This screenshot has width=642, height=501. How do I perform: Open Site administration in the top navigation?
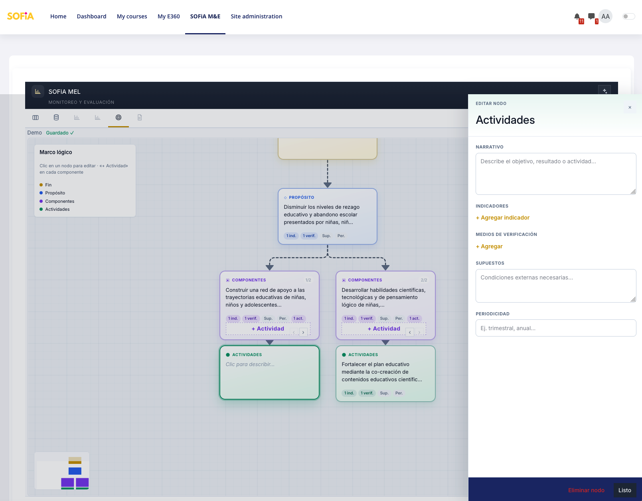(x=257, y=16)
